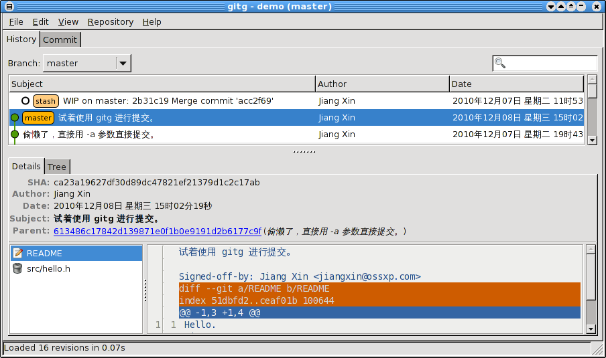The image size is (606, 358).
Task: Select the '试着使用 gitg 进行提交' commit row
Action: coord(296,118)
